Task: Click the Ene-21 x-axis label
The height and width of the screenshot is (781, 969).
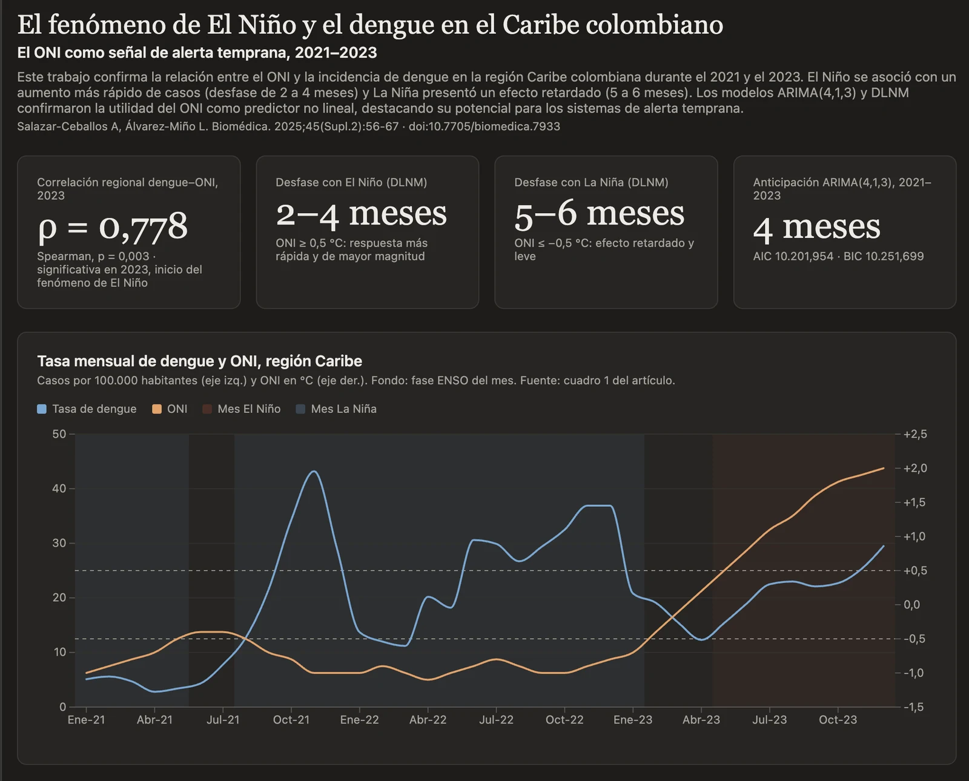Action: click(86, 720)
